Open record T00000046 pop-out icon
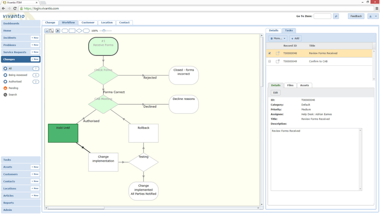The height and width of the screenshot is (214, 380). tap(278, 53)
